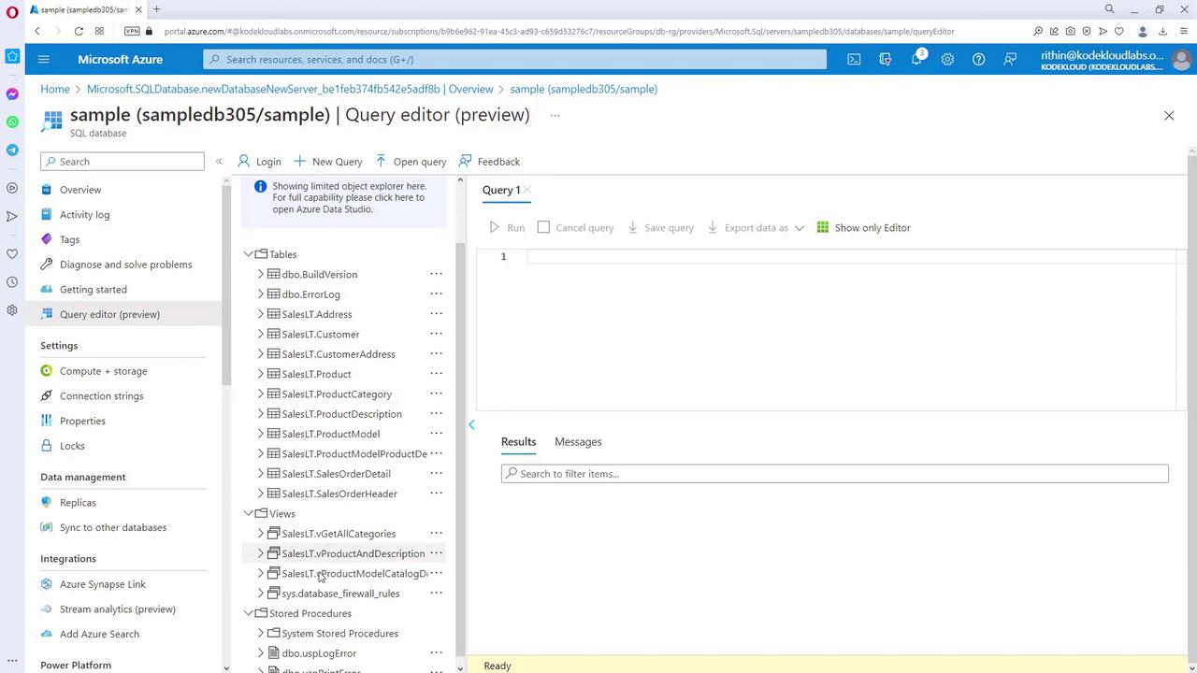
Task: Open Azure Synapse Link
Action: [103, 584]
